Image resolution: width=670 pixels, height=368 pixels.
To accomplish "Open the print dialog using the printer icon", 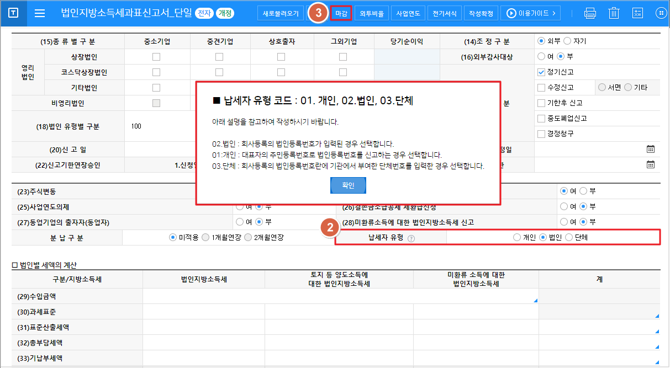I will point(590,12).
